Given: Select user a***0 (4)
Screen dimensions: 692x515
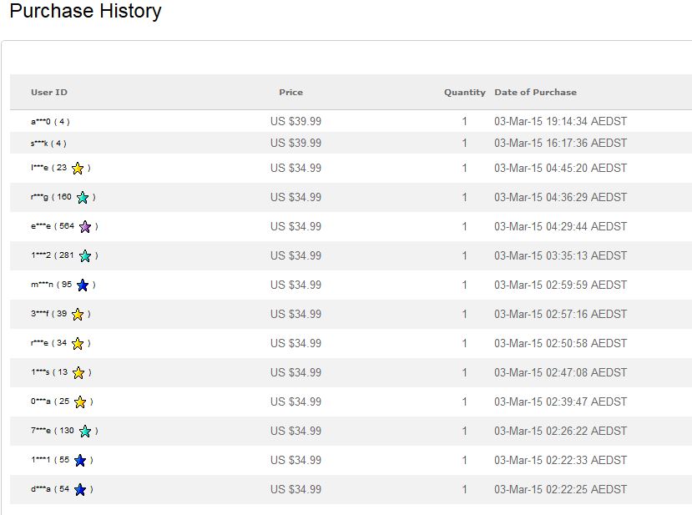Looking at the screenshot, I should [x=50, y=121].
